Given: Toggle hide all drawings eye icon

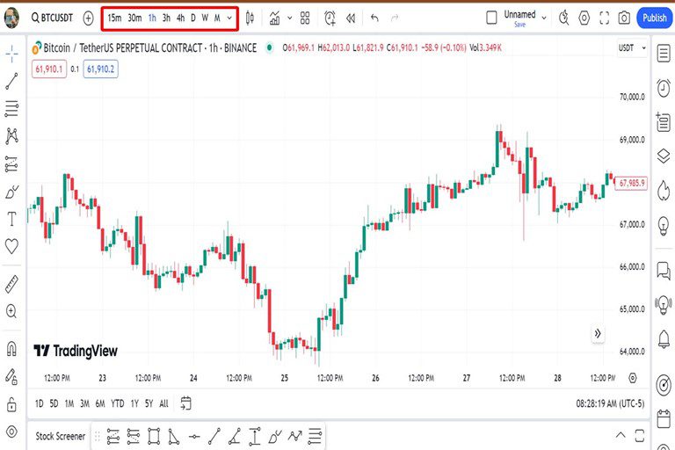Looking at the screenshot, I should (12, 432).
